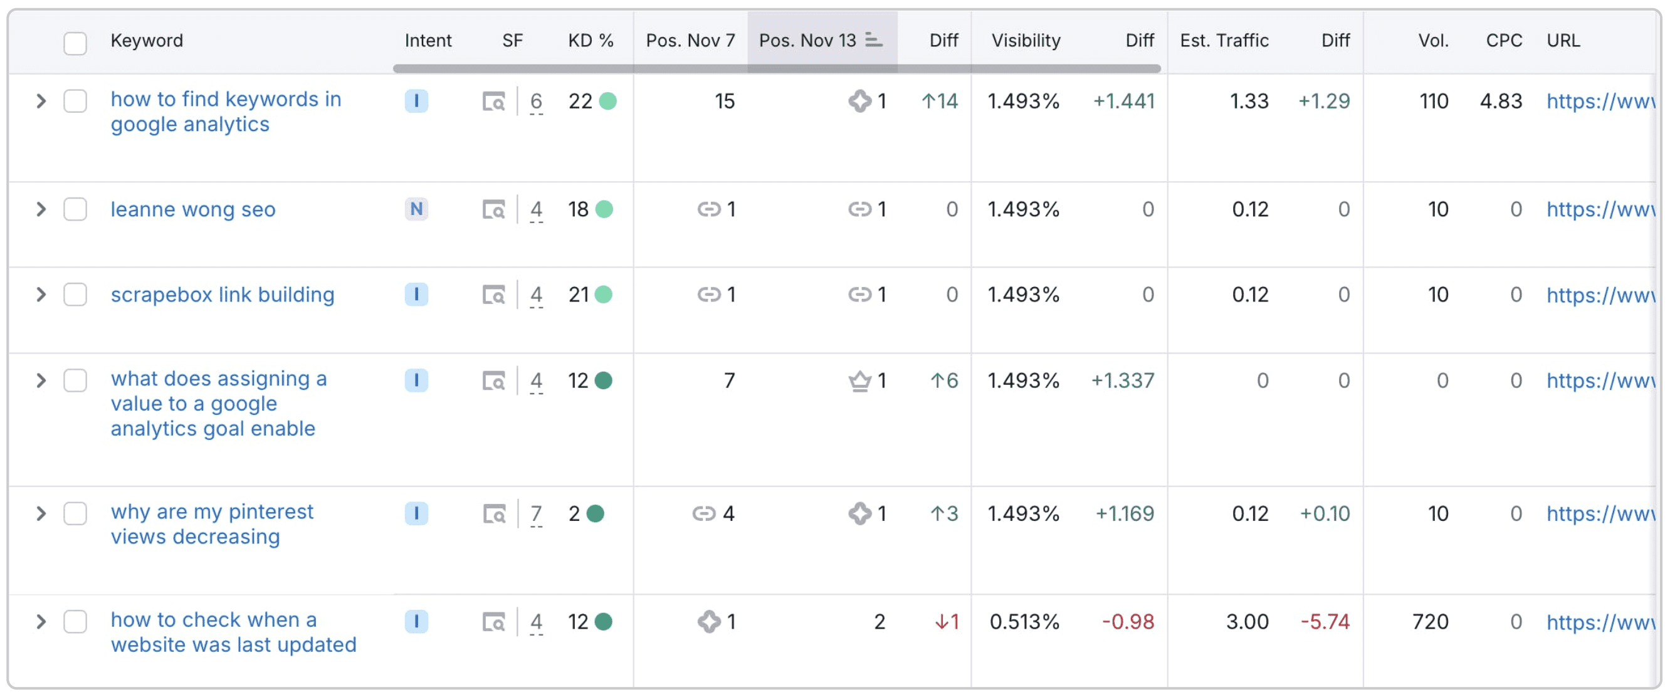Screen dimensions: 1675x697
Task: Expand the "why are my pinterest views decreasing" row
Action: tap(40, 513)
